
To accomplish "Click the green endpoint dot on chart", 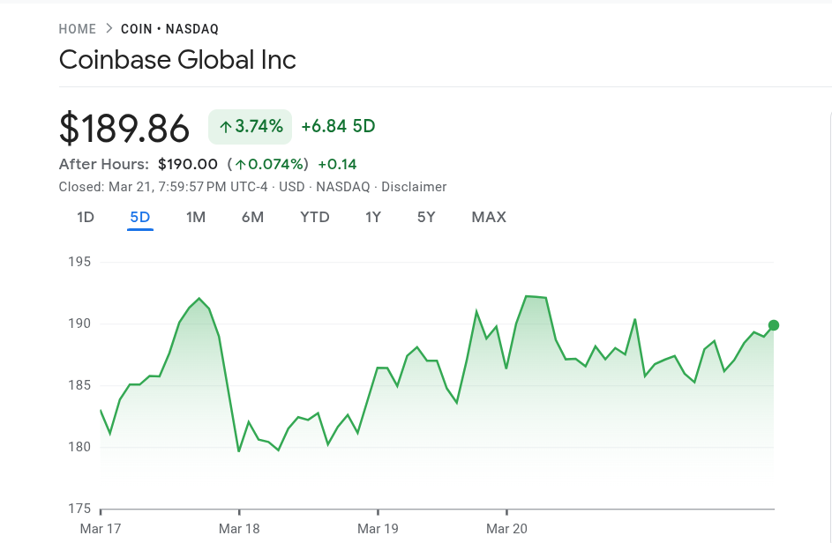I will pyautogui.click(x=774, y=325).
